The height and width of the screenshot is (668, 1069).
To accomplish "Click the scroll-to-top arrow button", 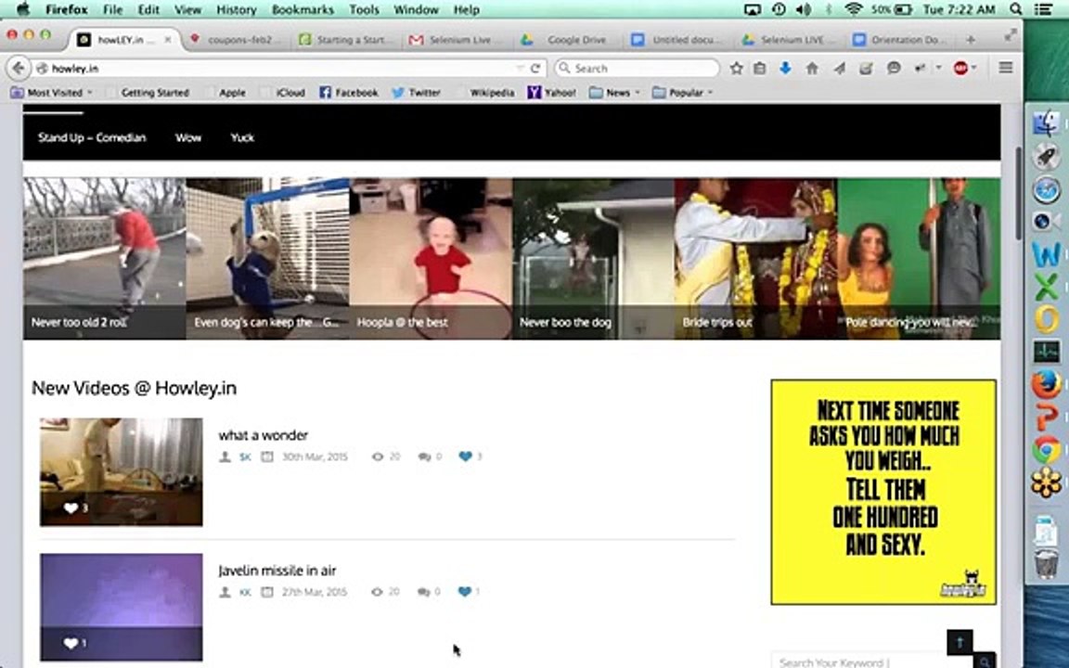I will (x=960, y=641).
